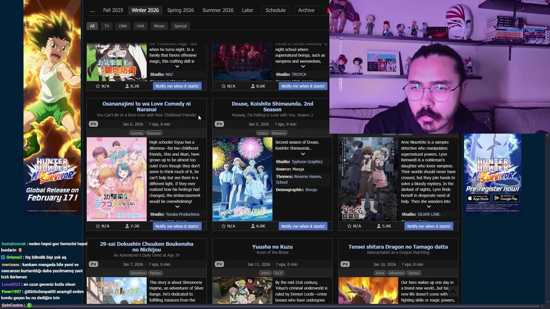The image size is (550, 309).
Task: Click Notify button on the 8.0K card
Action: point(303,86)
